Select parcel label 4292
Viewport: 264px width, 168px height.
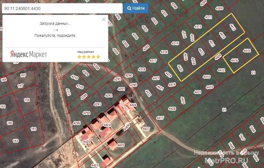click(x=109, y=96)
